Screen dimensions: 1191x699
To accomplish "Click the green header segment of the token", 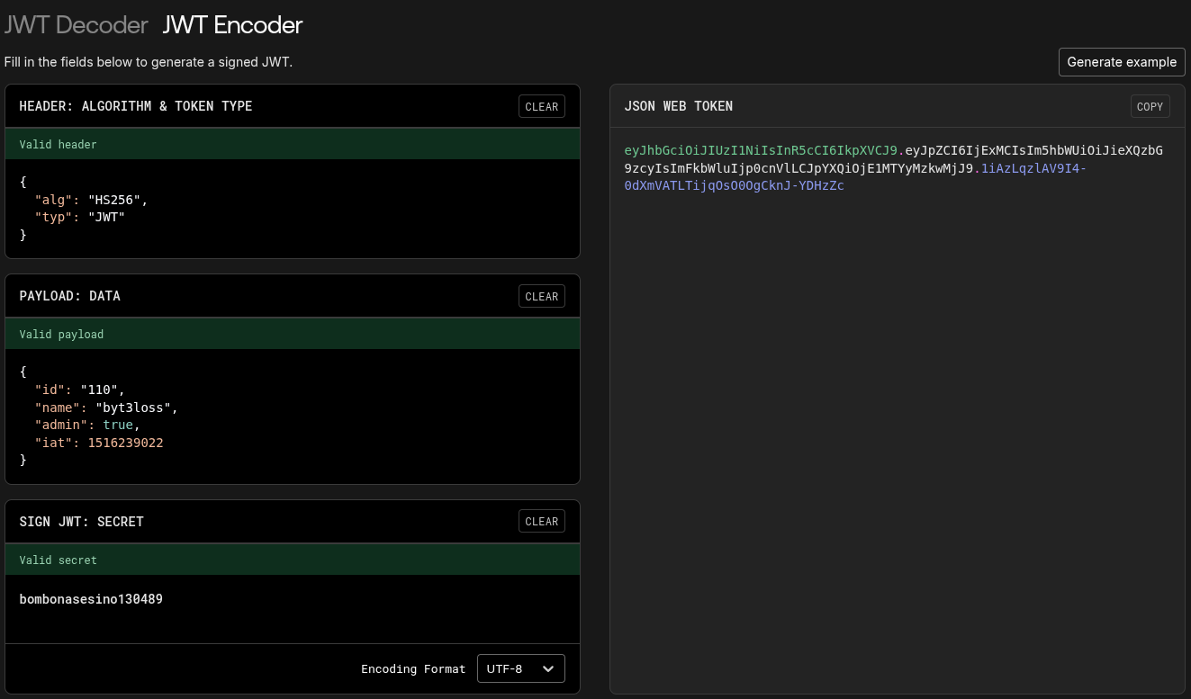I will 762,150.
